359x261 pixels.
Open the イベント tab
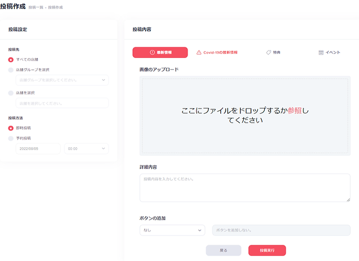point(329,52)
